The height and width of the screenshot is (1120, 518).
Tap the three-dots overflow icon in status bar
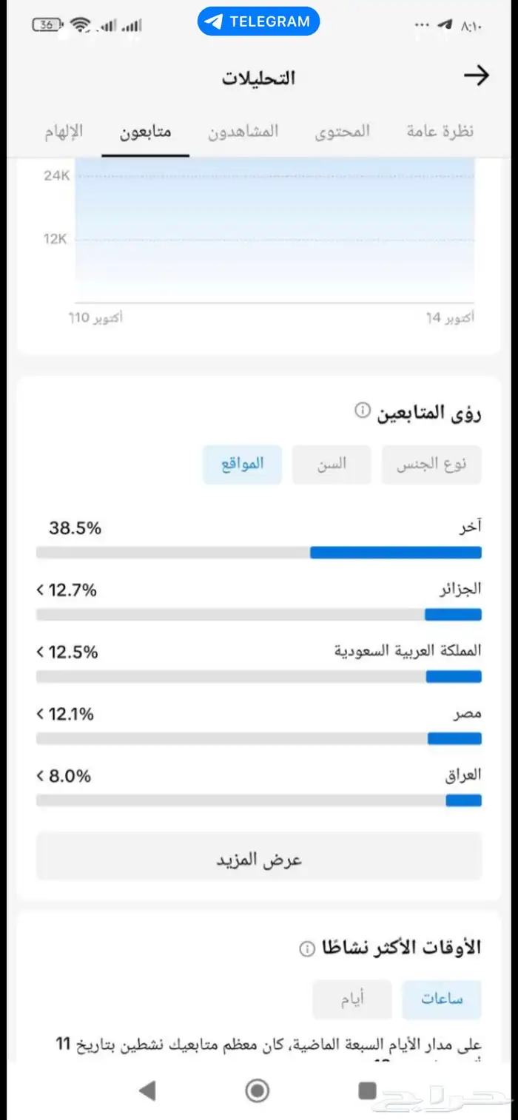coord(421,24)
